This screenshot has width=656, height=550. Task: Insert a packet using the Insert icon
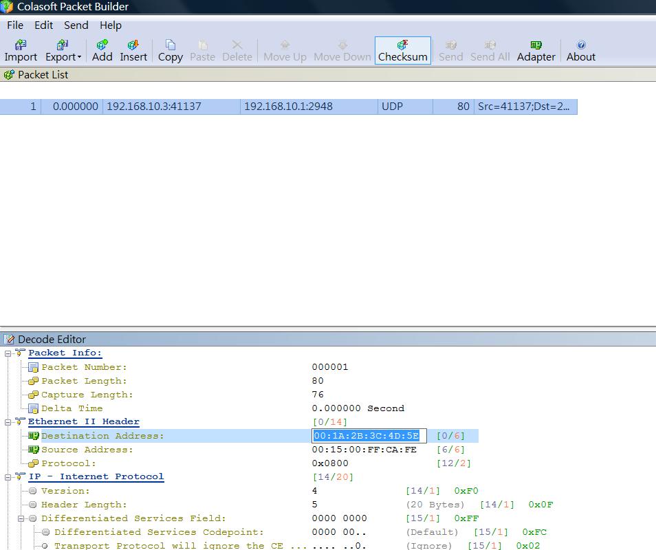(133, 45)
